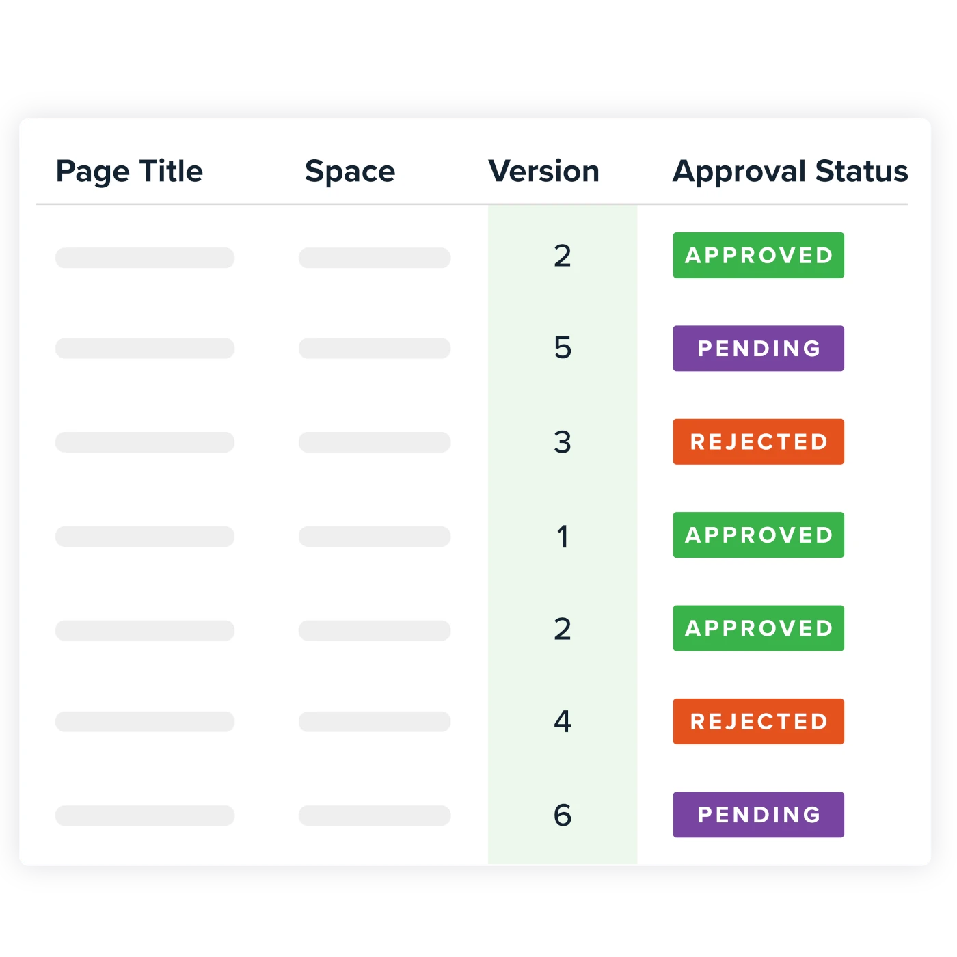
Task: Click the REJECTED badge next to version 3
Action: point(758,442)
